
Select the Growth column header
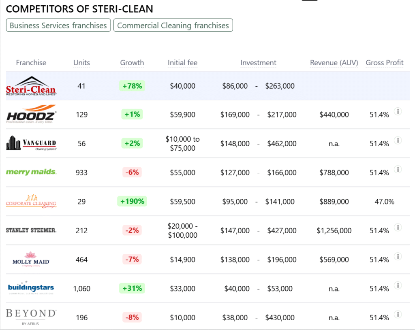click(132, 63)
